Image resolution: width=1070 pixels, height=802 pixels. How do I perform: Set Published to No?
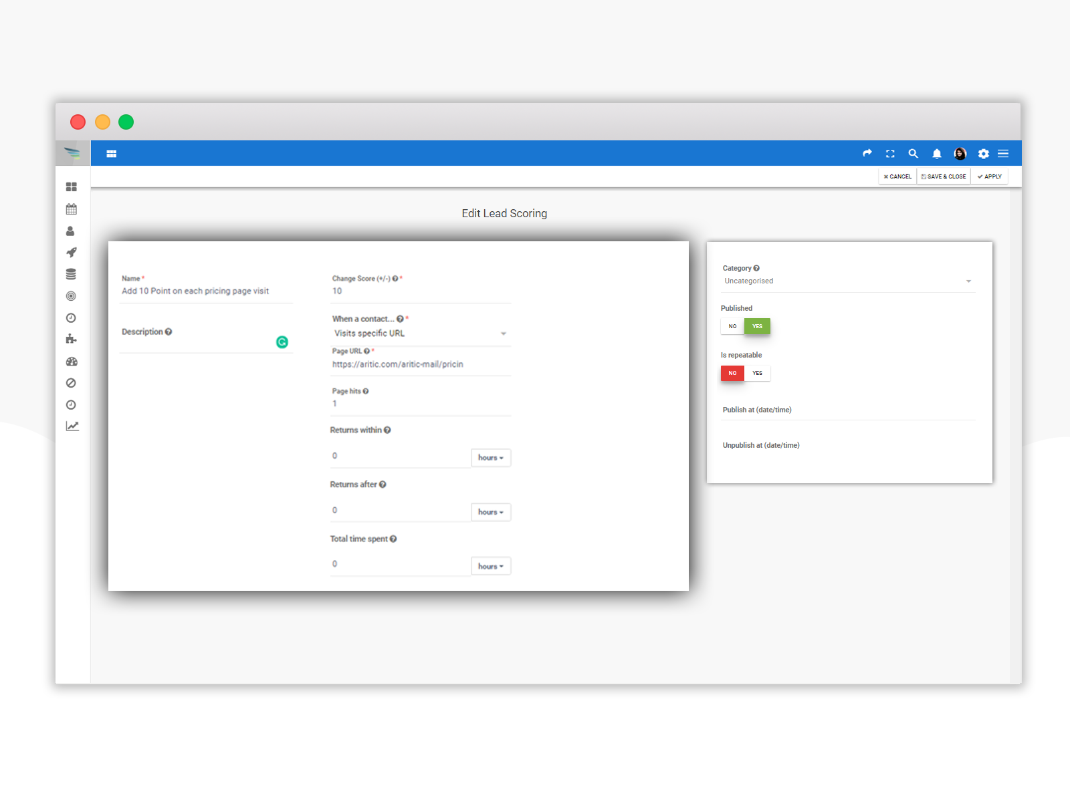[x=732, y=326]
